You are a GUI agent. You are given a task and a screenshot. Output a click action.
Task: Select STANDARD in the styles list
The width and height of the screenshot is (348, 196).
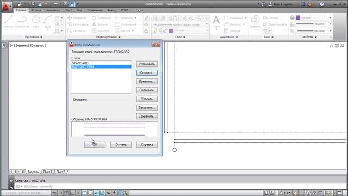click(x=101, y=63)
